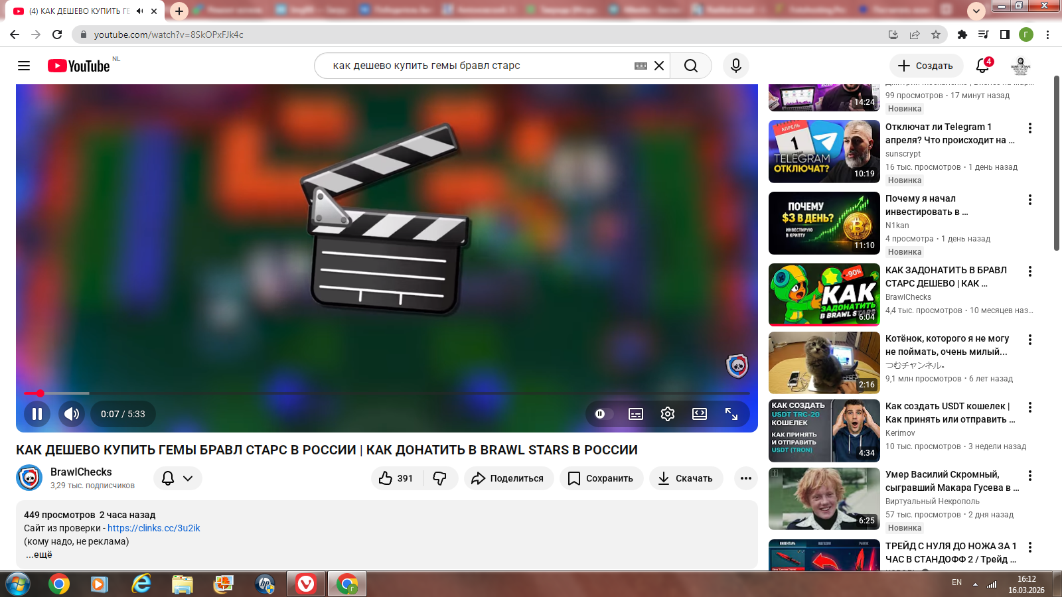Dislike the video with thumbs down
The height and width of the screenshot is (597, 1062).
pos(440,478)
